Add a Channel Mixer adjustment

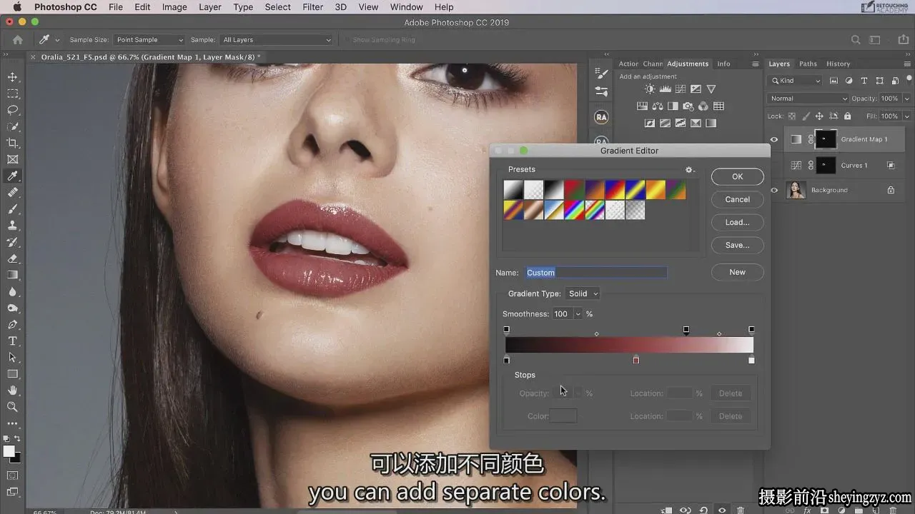[x=703, y=106]
